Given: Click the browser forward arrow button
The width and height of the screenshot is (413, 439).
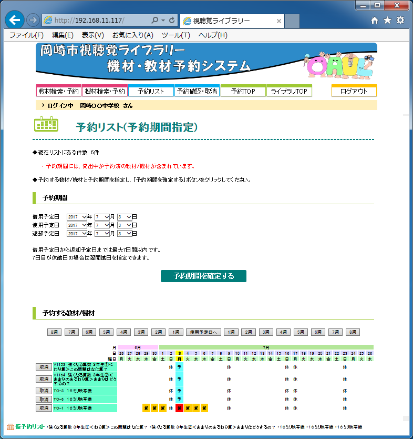Looking at the screenshot, I should (x=33, y=20).
